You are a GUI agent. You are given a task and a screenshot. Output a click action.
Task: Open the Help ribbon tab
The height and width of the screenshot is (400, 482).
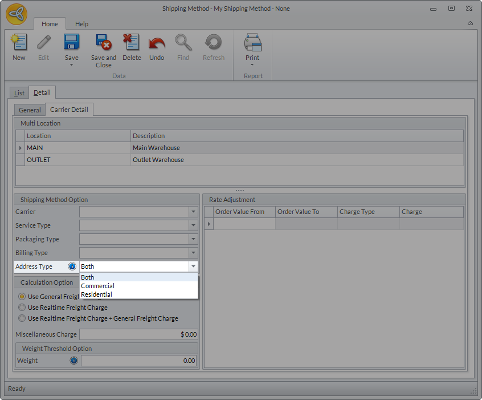click(x=81, y=24)
